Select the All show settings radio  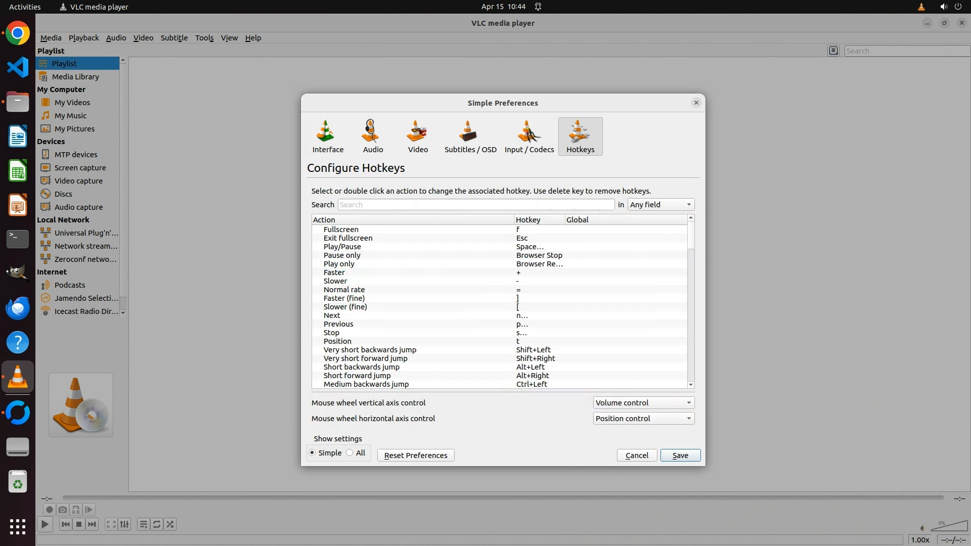[349, 453]
